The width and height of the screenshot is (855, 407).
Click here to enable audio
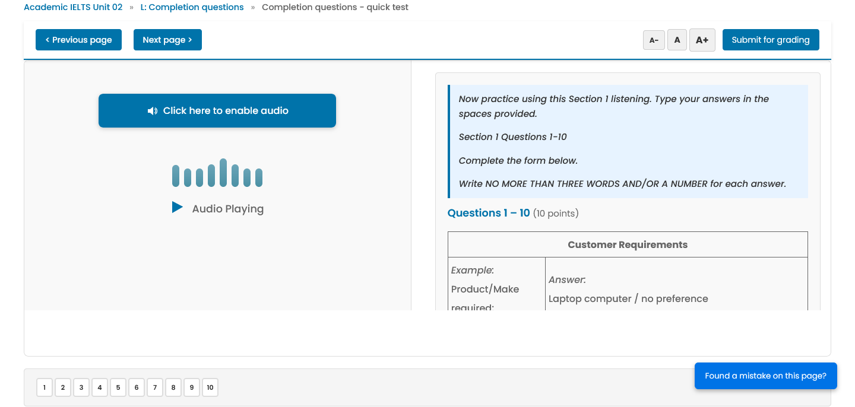217,110
